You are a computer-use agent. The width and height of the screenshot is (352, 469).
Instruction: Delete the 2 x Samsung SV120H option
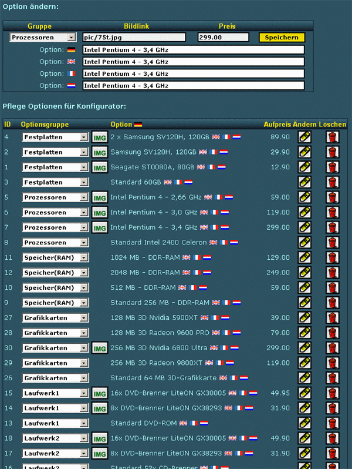coord(332,137)
